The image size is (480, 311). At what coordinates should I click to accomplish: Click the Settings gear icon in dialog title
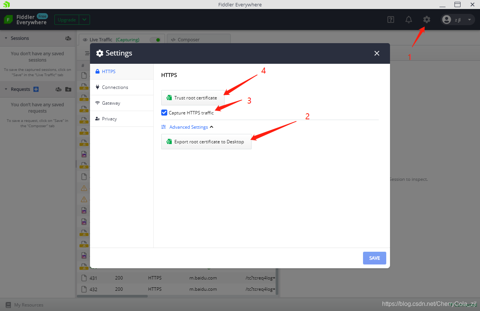(x=100, y=53)
